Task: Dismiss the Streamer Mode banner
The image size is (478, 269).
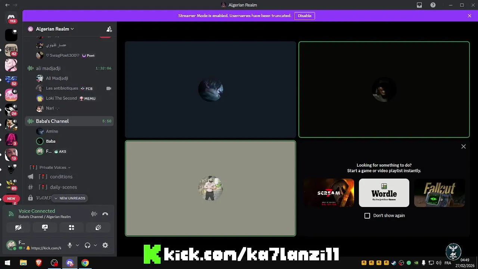Action: [x=469, y=16]
